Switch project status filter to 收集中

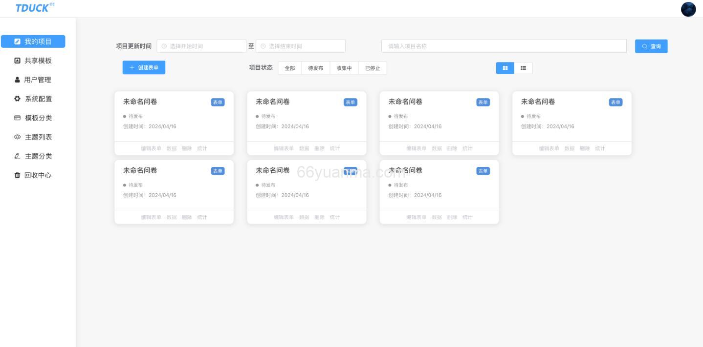(x=343, y=68)
